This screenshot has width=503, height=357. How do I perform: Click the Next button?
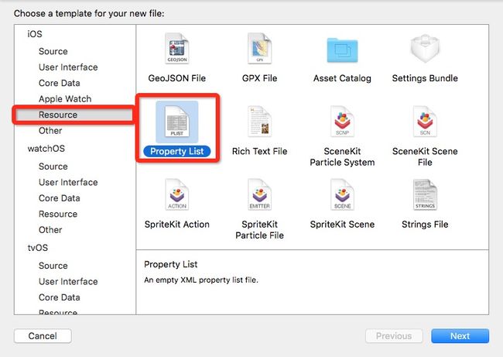460,336
